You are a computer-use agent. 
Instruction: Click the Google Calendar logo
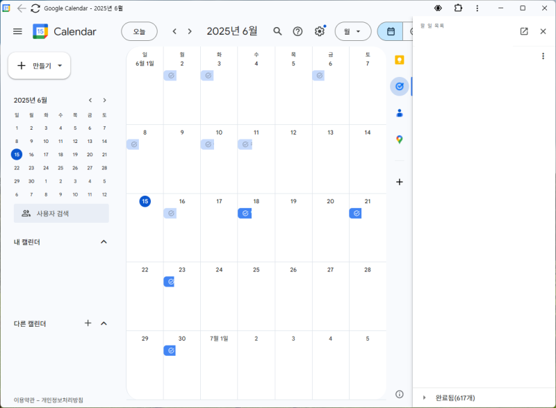coord(40,31)
